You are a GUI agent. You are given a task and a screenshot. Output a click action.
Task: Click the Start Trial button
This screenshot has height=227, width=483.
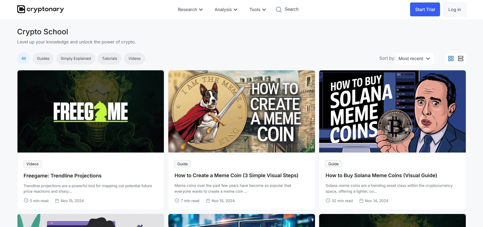point(425,9)
